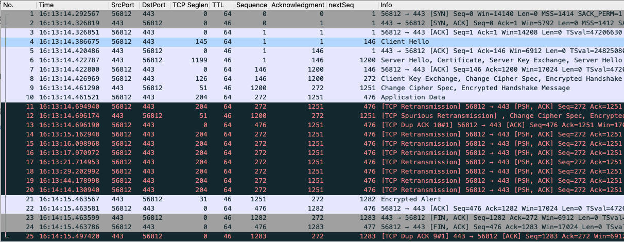Select packet 1 with the SYN flag
This screenshot has width=624, height=242.
point(309,14)
